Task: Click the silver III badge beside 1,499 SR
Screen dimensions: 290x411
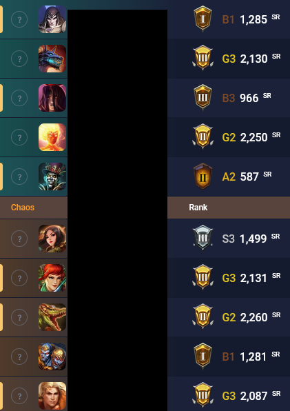Action: [x=203, y=238]
